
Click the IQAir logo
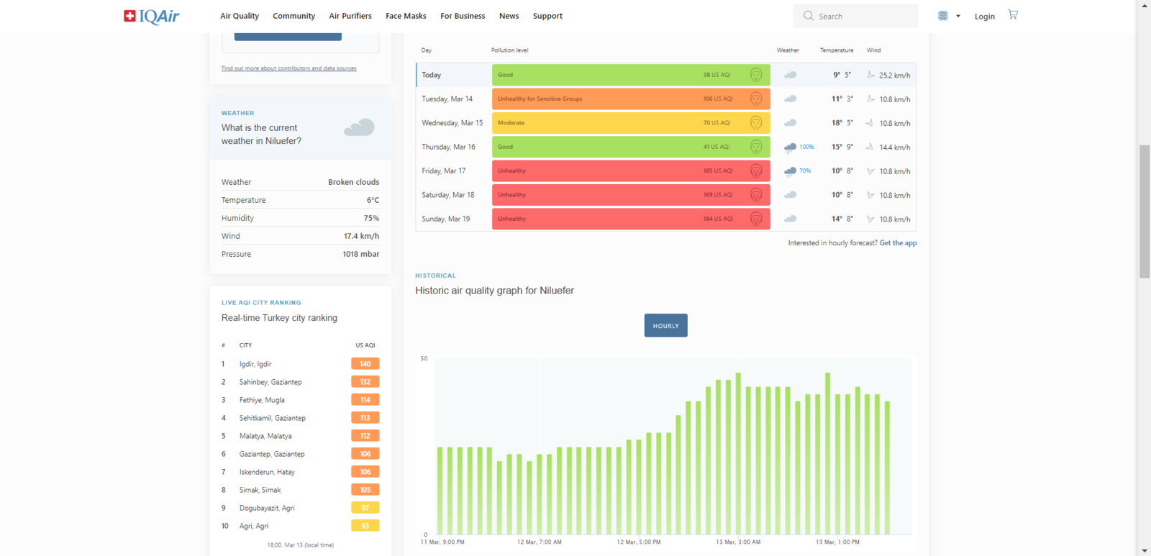coord(151,16)
